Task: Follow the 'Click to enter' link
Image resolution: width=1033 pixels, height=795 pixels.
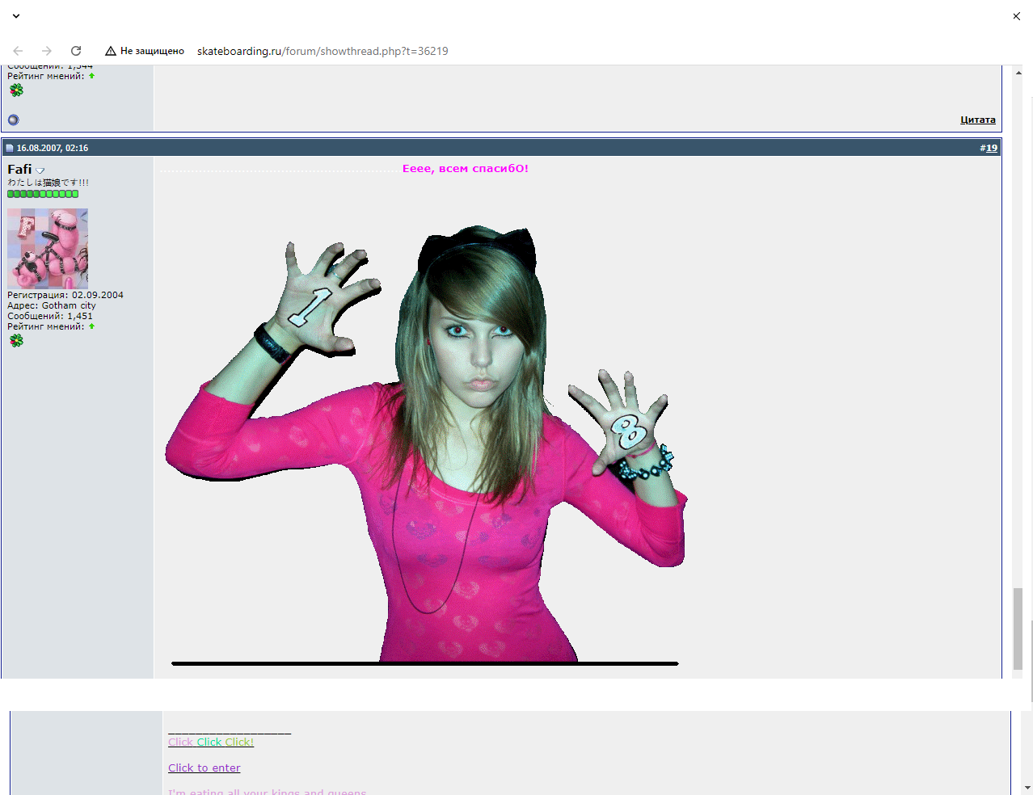Action: 204,768
